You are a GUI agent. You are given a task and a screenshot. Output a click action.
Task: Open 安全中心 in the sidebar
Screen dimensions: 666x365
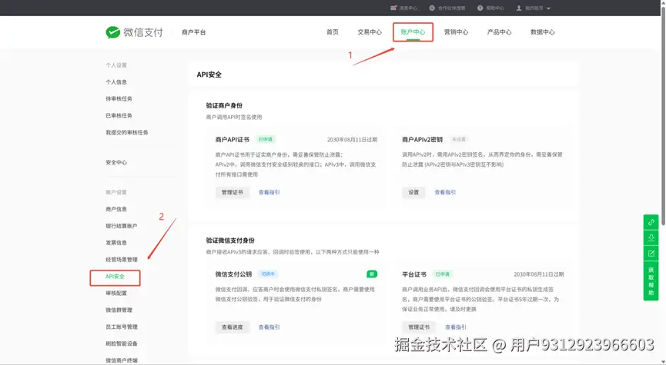coord(116,162)
